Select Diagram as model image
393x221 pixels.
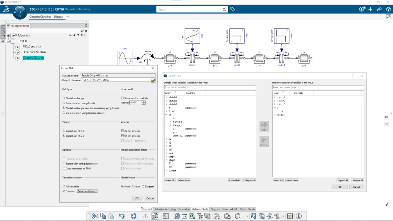(143, 187)
